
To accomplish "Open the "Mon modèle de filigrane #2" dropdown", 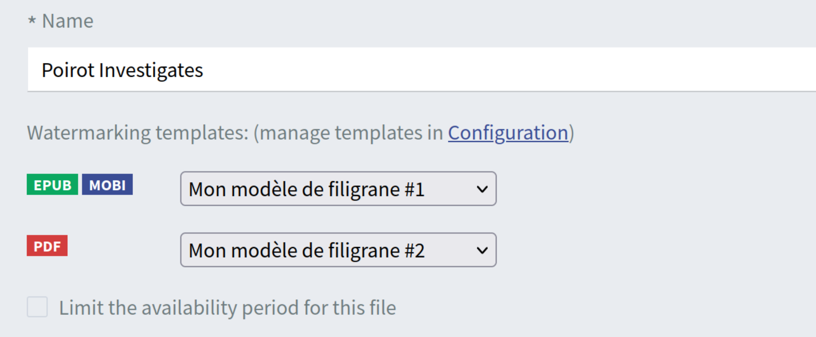I will [338, 250].
